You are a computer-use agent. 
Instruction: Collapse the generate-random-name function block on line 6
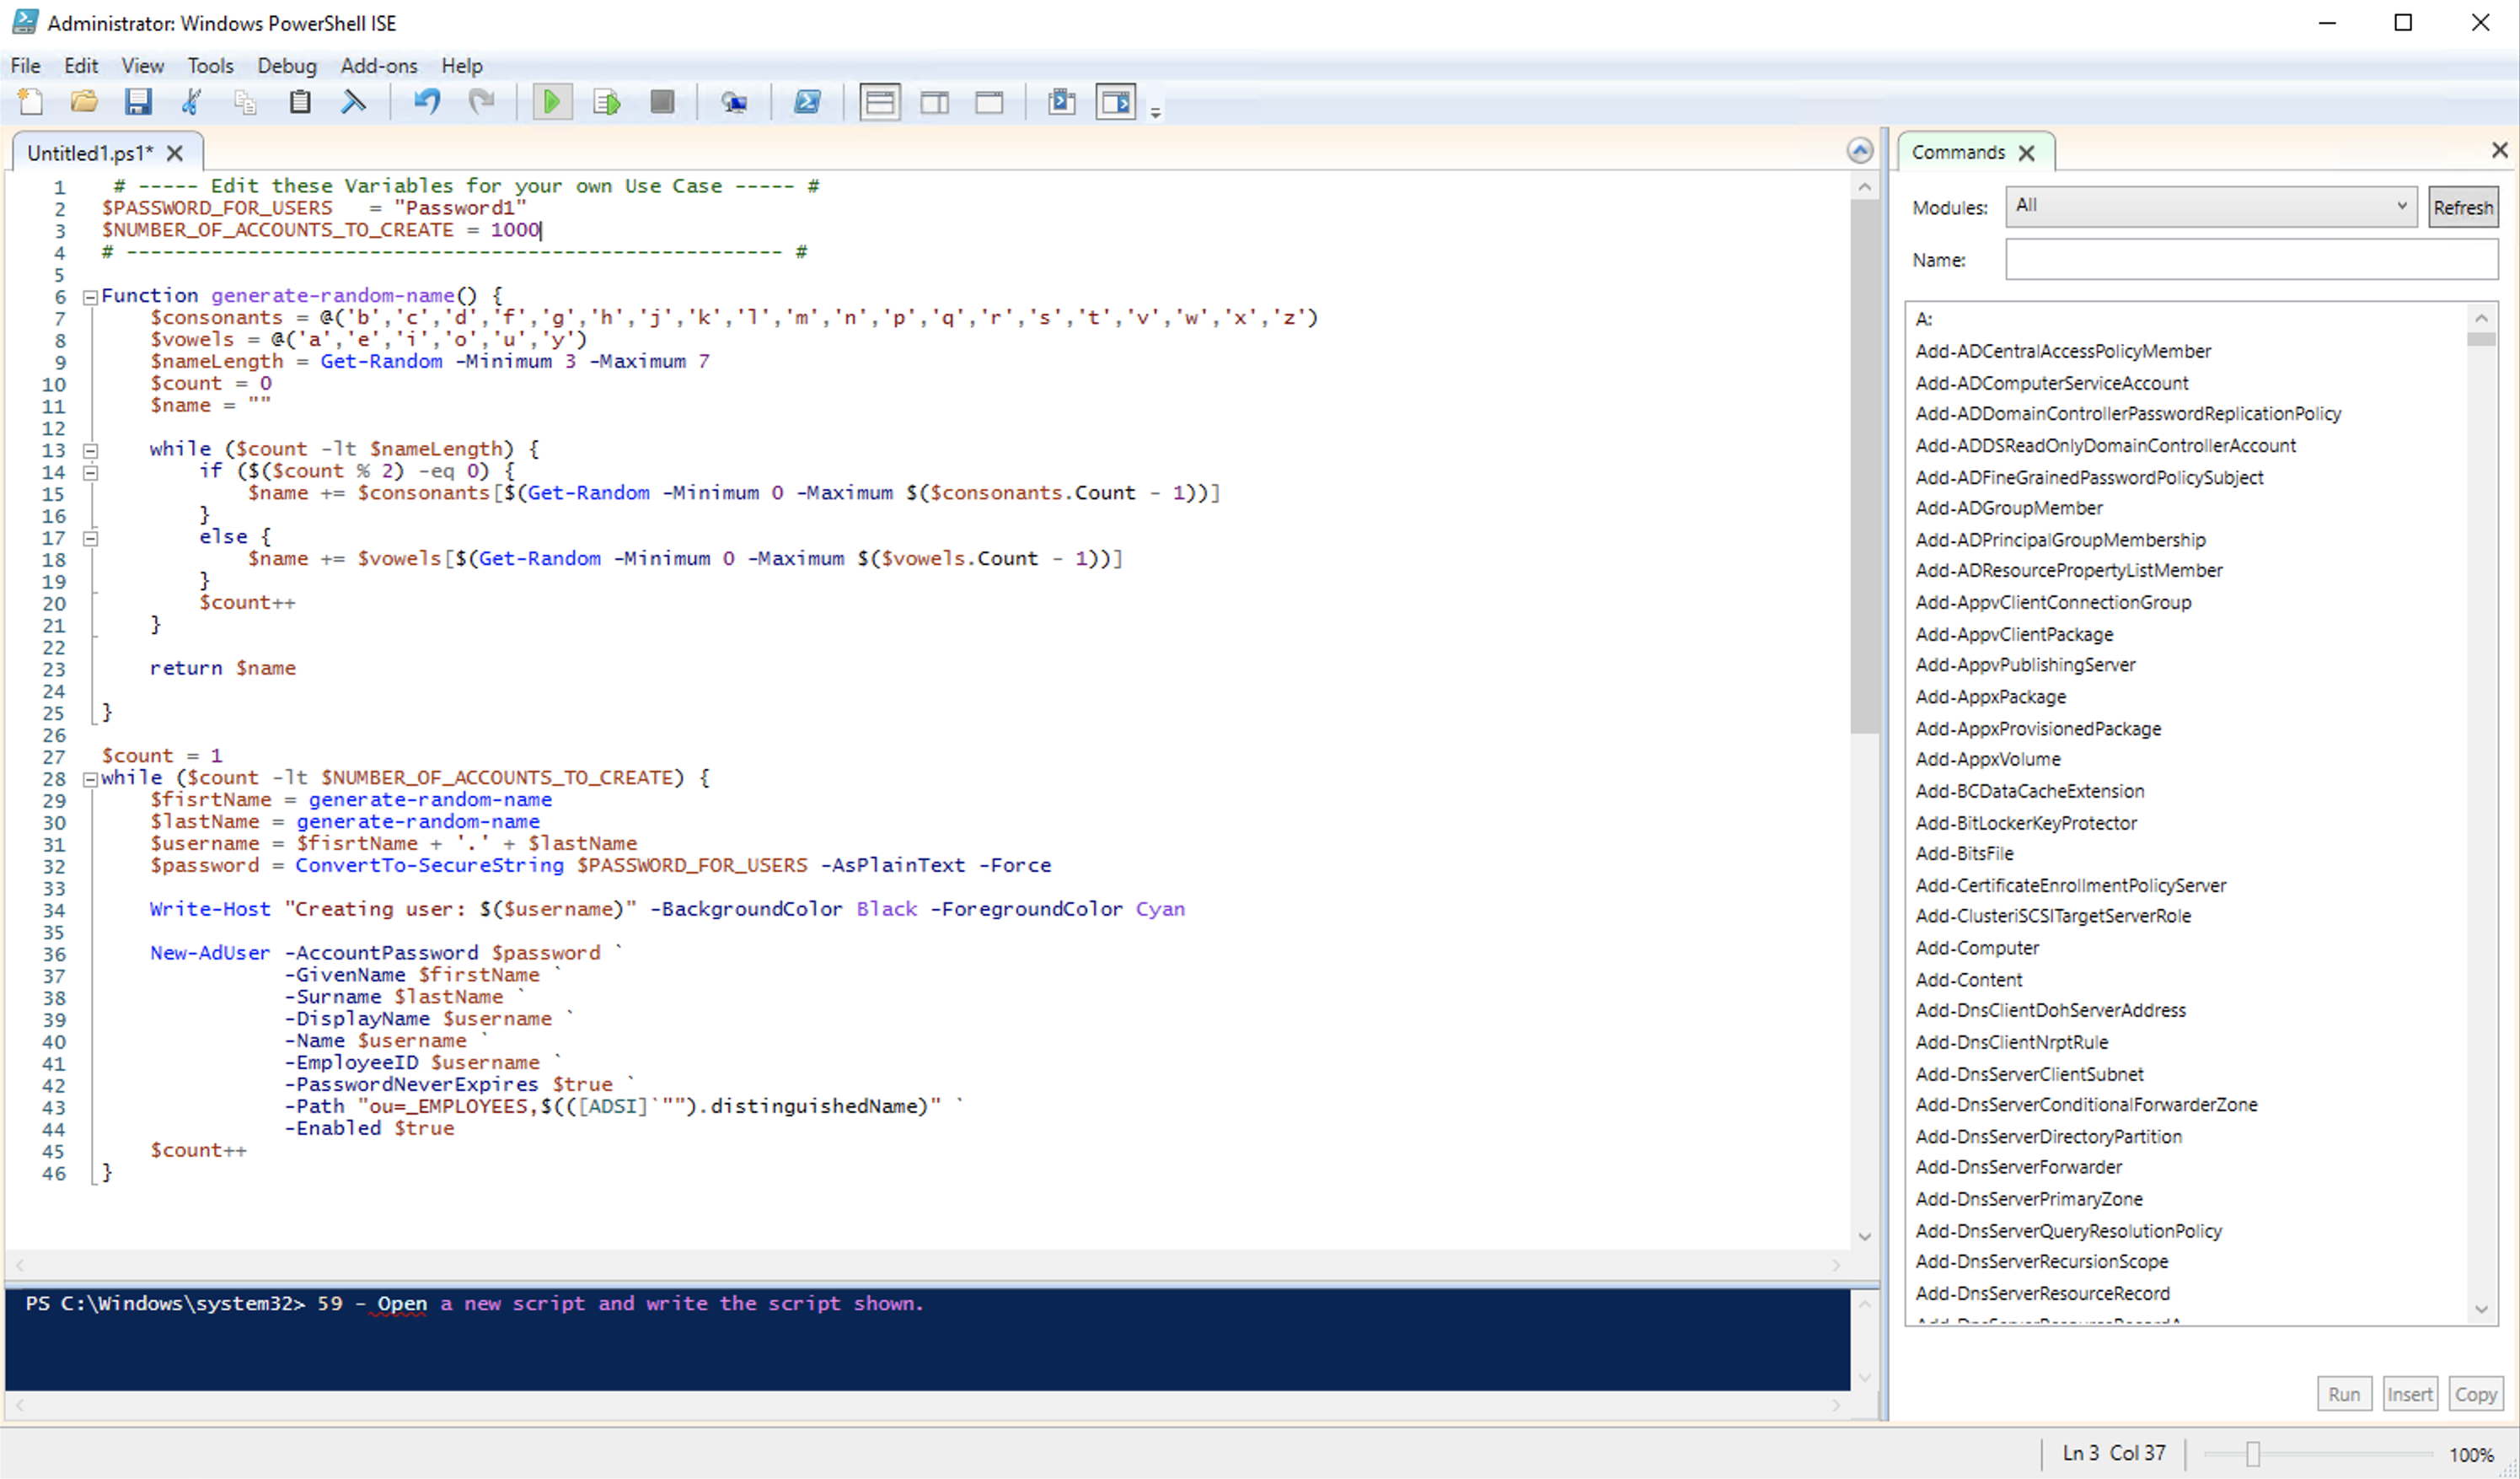click(x=90, y=297)
